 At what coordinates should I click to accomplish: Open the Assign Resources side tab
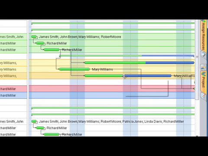203,36
